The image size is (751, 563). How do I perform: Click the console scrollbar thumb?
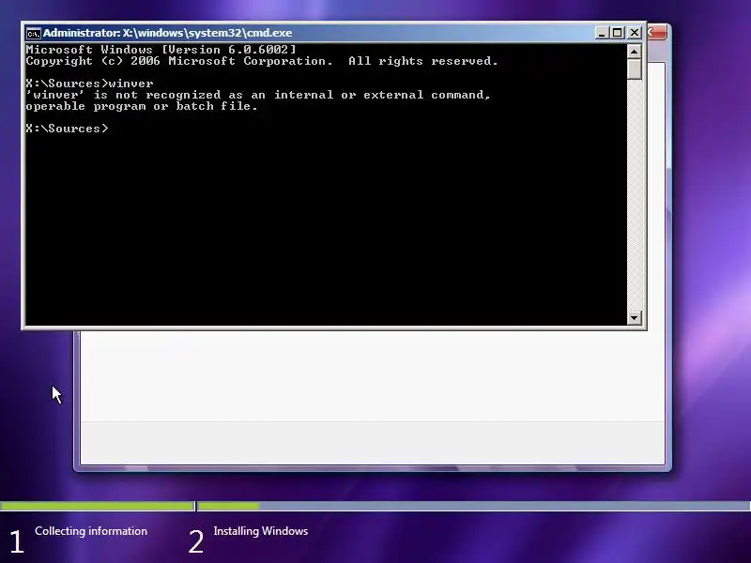coord(635,68)
